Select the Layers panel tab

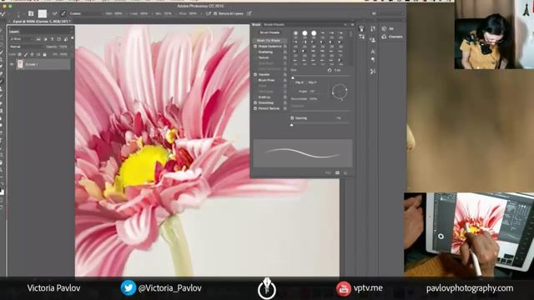coord(14,32)
